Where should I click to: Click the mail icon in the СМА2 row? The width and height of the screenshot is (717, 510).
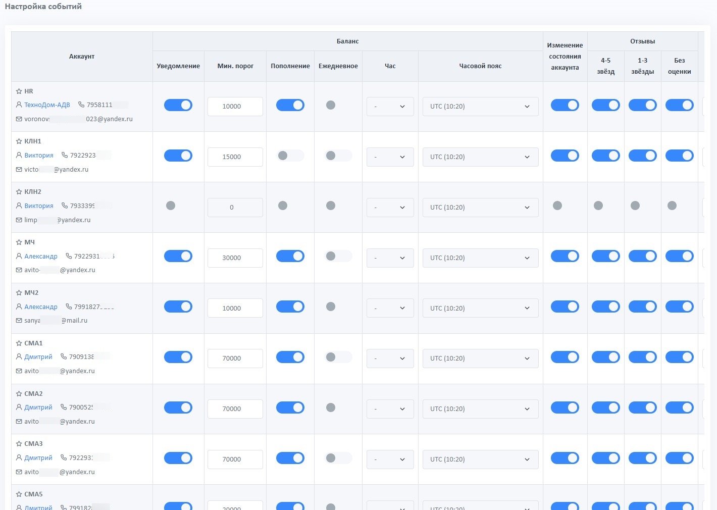19,422
